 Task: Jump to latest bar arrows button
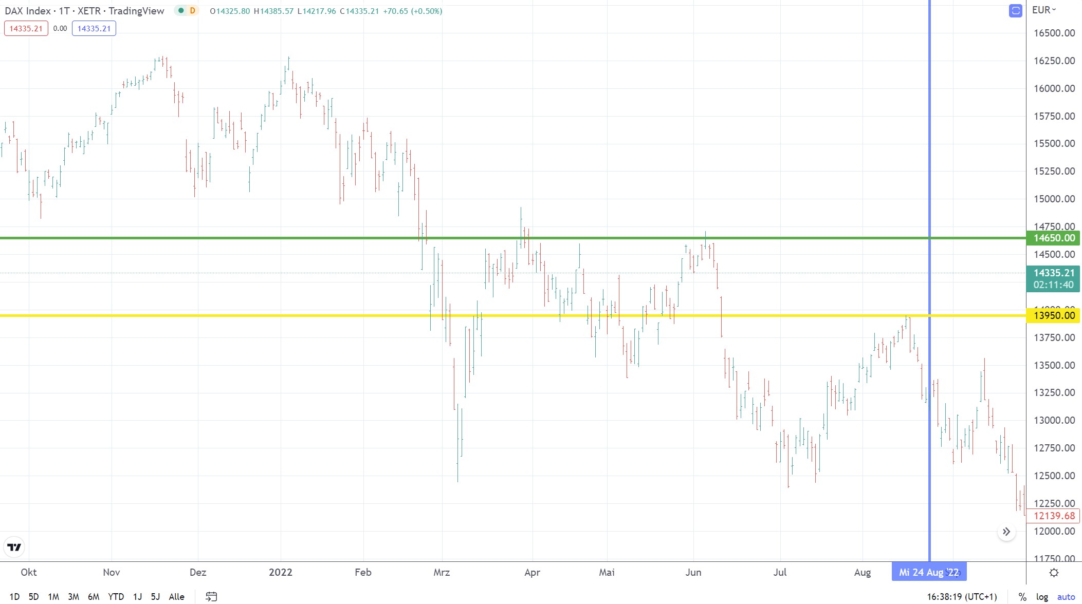pyautogui.click(x=1006, y=532)
